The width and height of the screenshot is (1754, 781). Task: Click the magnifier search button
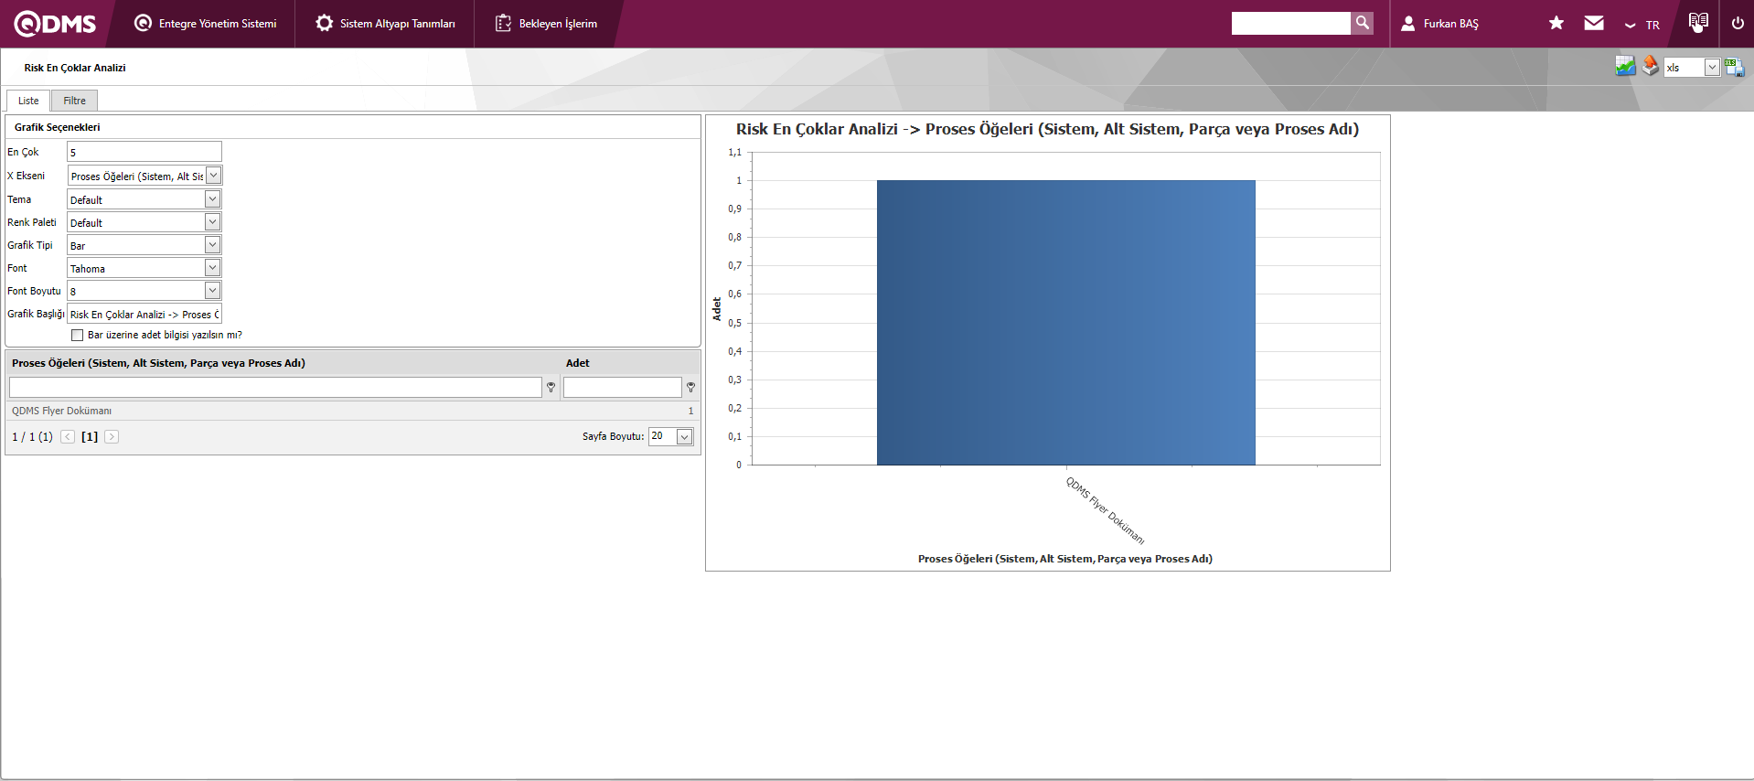pyautogui.click(x=1362, y=23)
